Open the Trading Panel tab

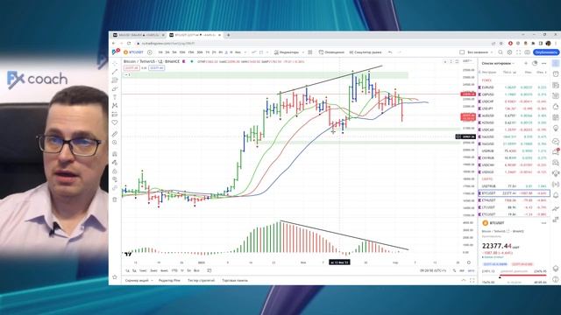(235, 281)
